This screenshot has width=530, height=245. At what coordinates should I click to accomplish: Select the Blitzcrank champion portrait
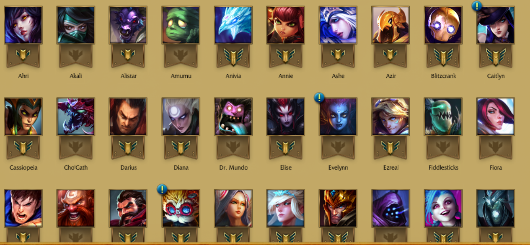click(x=443, y=25)
